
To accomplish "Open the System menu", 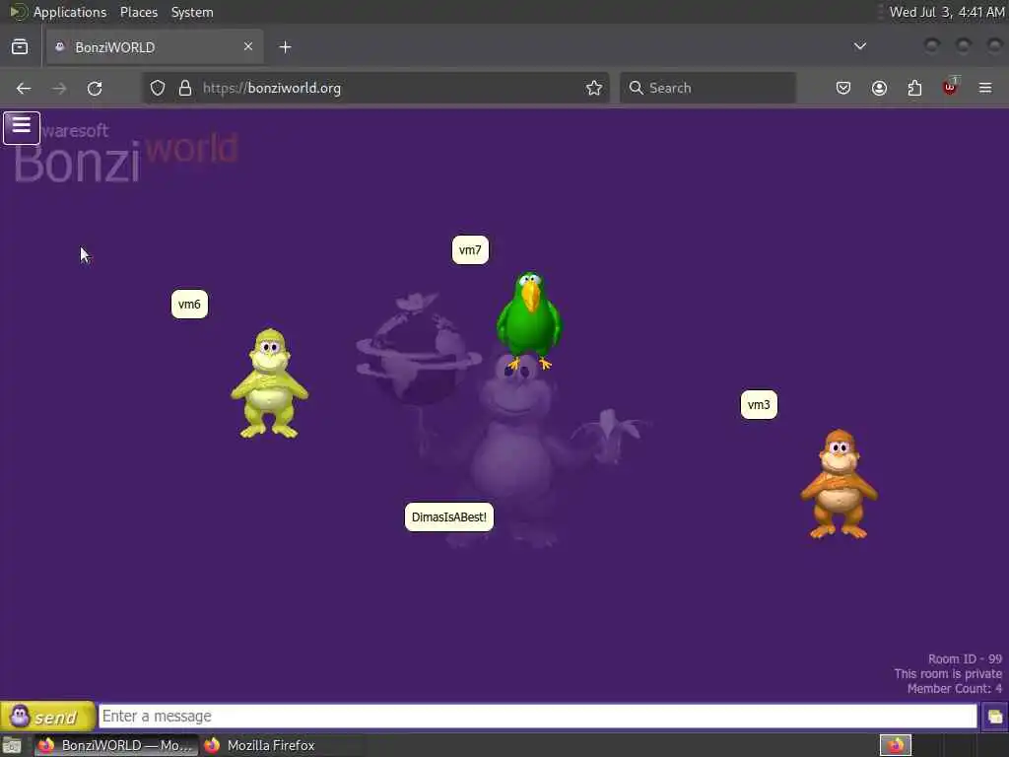I will (x=192, y=12).
